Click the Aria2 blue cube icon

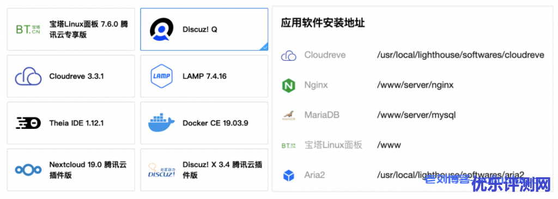coord(289,175)
